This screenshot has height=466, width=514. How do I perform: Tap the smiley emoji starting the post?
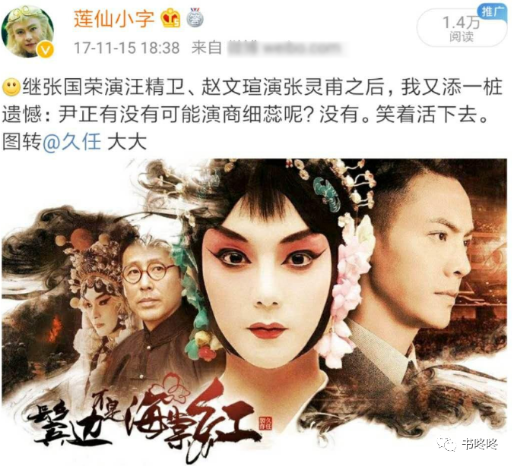click(x=11, y=88)
